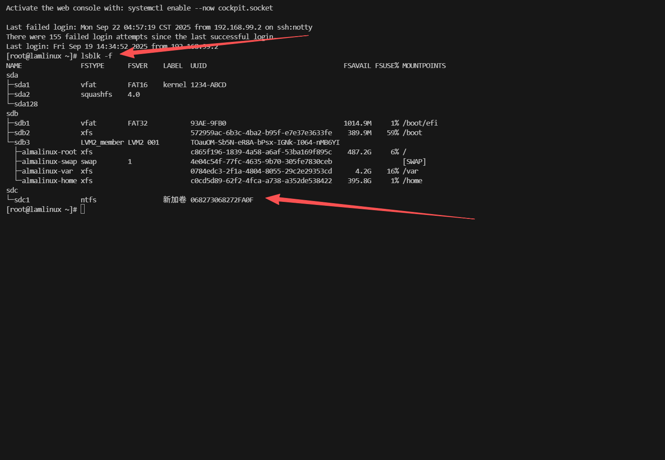665x460 pixels.
Task: Select the almalinux-swap volume name
Action: coord(49,162)
